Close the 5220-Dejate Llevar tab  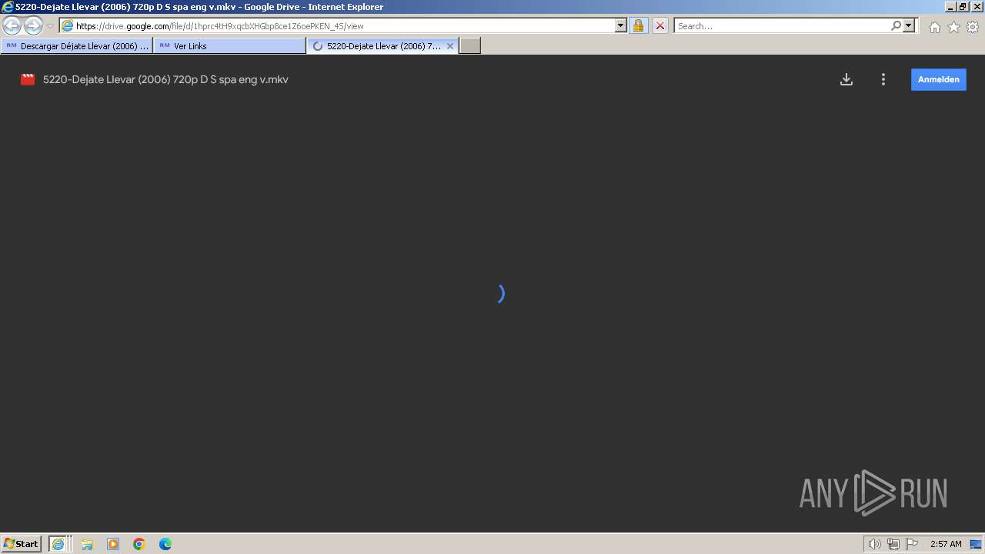(450, 46)
